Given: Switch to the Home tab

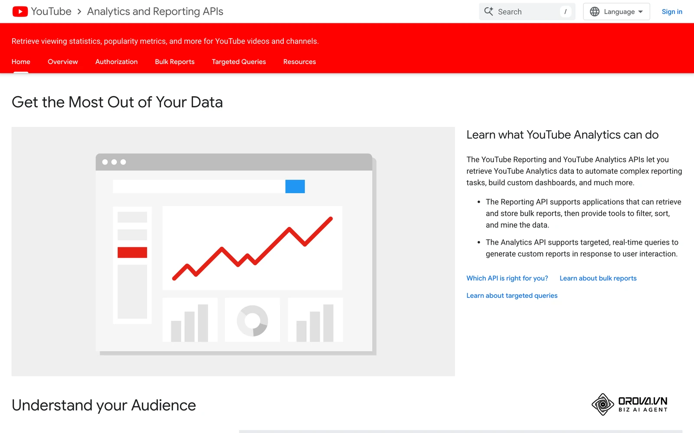Looking at the screenshot, I should 21,62.
